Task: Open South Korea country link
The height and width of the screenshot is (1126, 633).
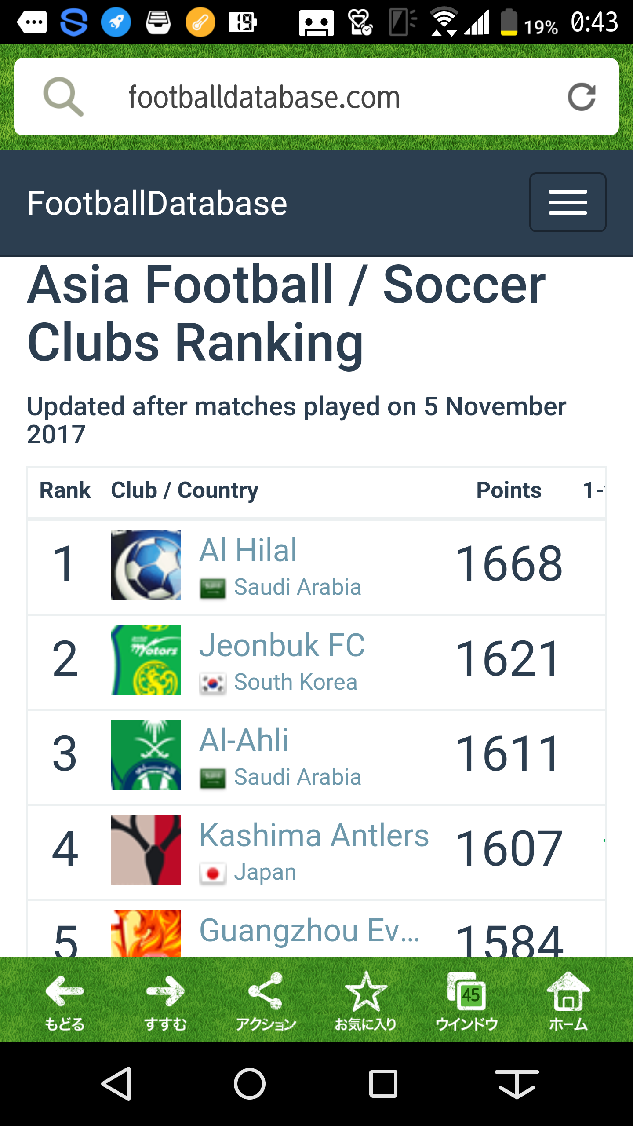Action: pos(295,682)
